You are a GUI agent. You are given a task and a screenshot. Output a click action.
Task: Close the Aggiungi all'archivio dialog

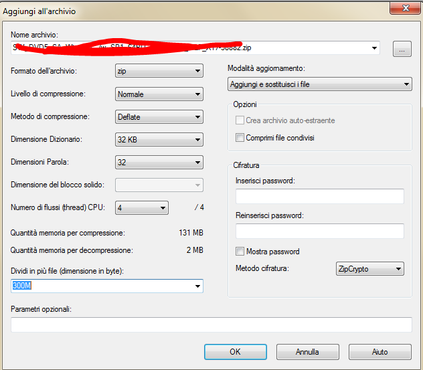pyautogui.click(x=405, y=8)
